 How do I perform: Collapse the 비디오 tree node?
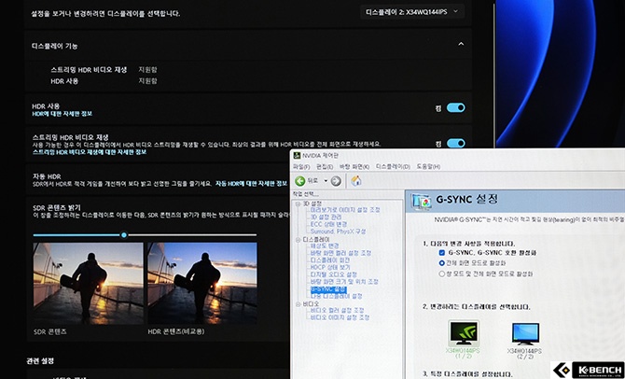(x=298, y=304)
